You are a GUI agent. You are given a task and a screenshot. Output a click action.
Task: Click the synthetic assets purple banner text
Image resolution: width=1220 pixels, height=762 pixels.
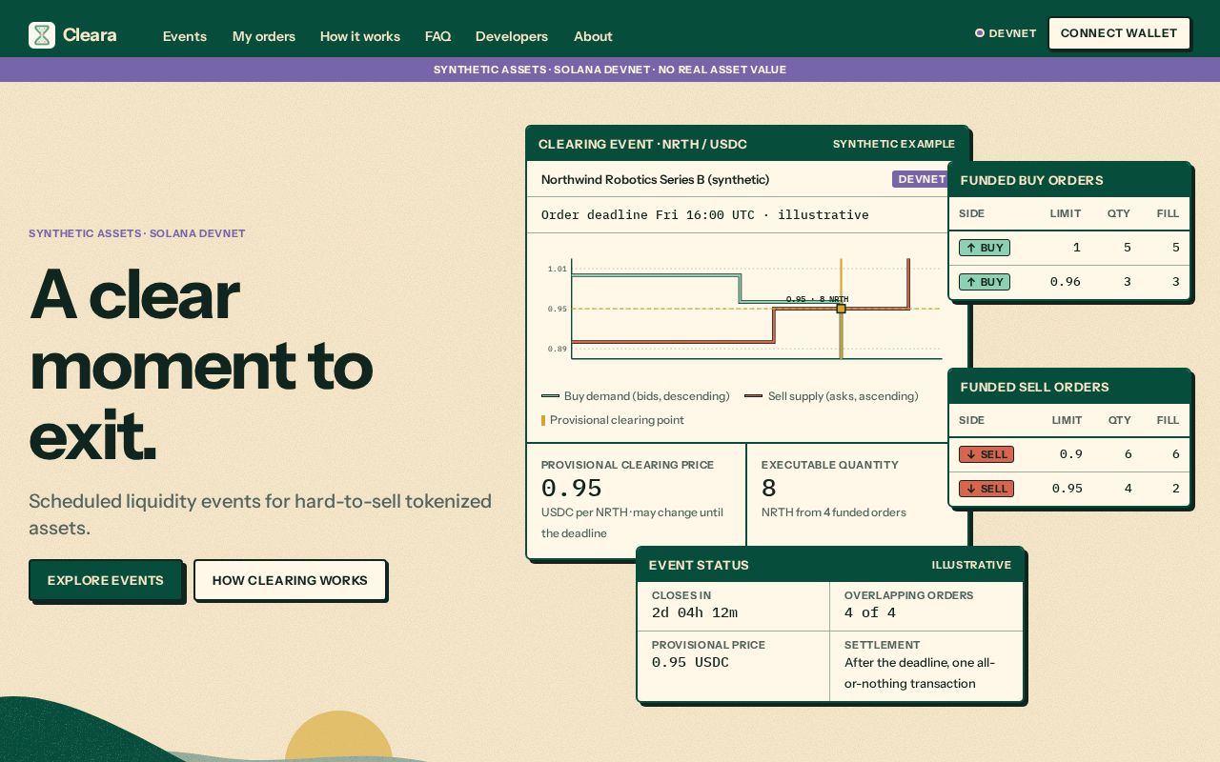coord(610,70)
